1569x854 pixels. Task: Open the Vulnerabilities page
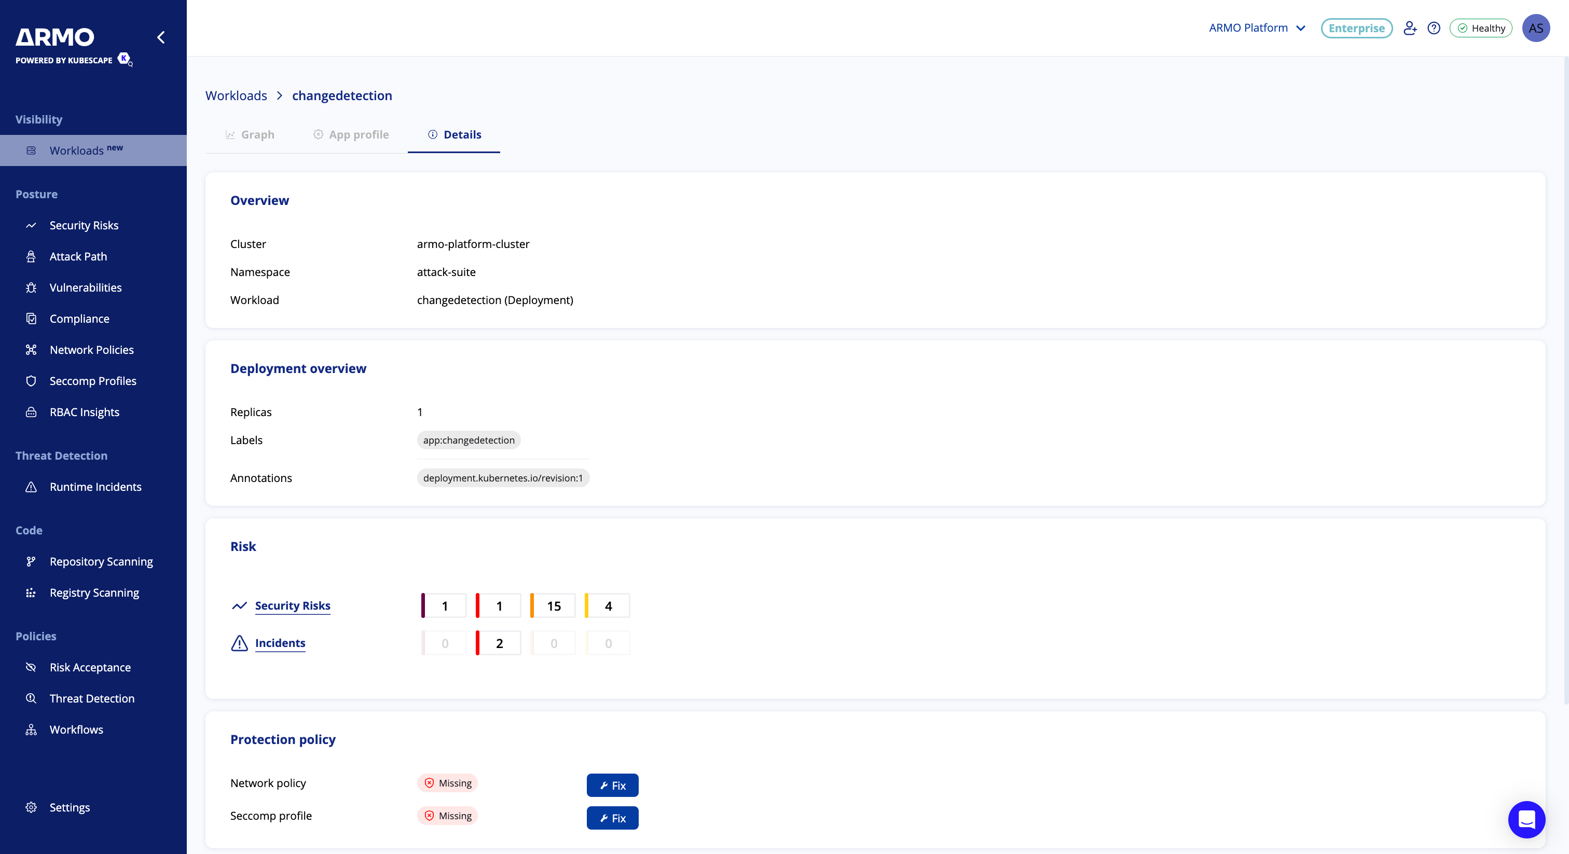(85, 287)
